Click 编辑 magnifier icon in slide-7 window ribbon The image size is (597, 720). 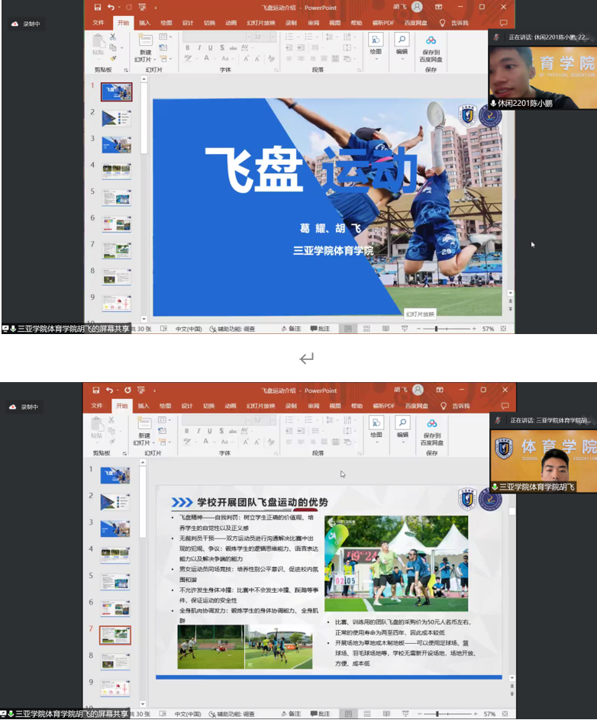coord(402,423)
